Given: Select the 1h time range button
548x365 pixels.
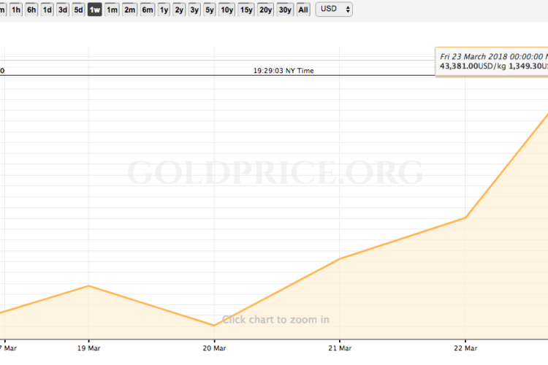Looking at the screenshot, I should click(x=16, y=9).
